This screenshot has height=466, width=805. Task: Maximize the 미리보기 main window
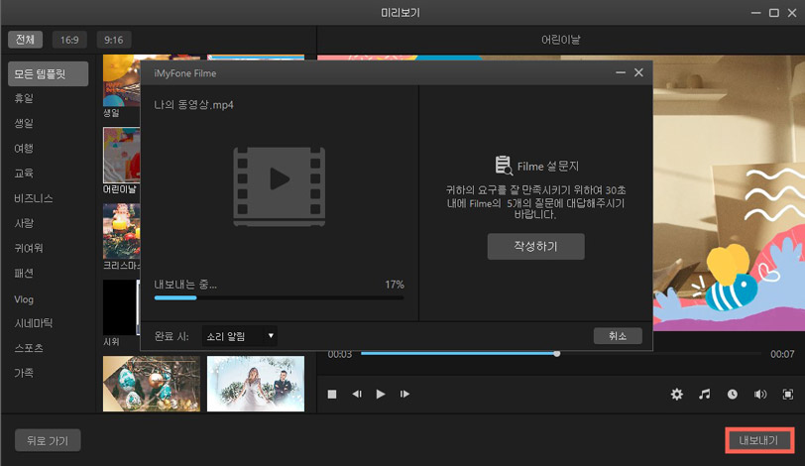(773, 13)
